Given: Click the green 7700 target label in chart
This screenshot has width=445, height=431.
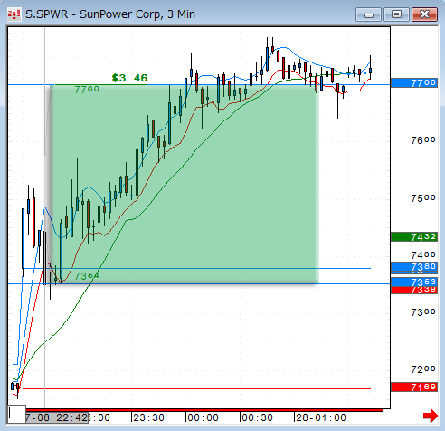Looking at the screenshot, I should (x=87, y=90).
